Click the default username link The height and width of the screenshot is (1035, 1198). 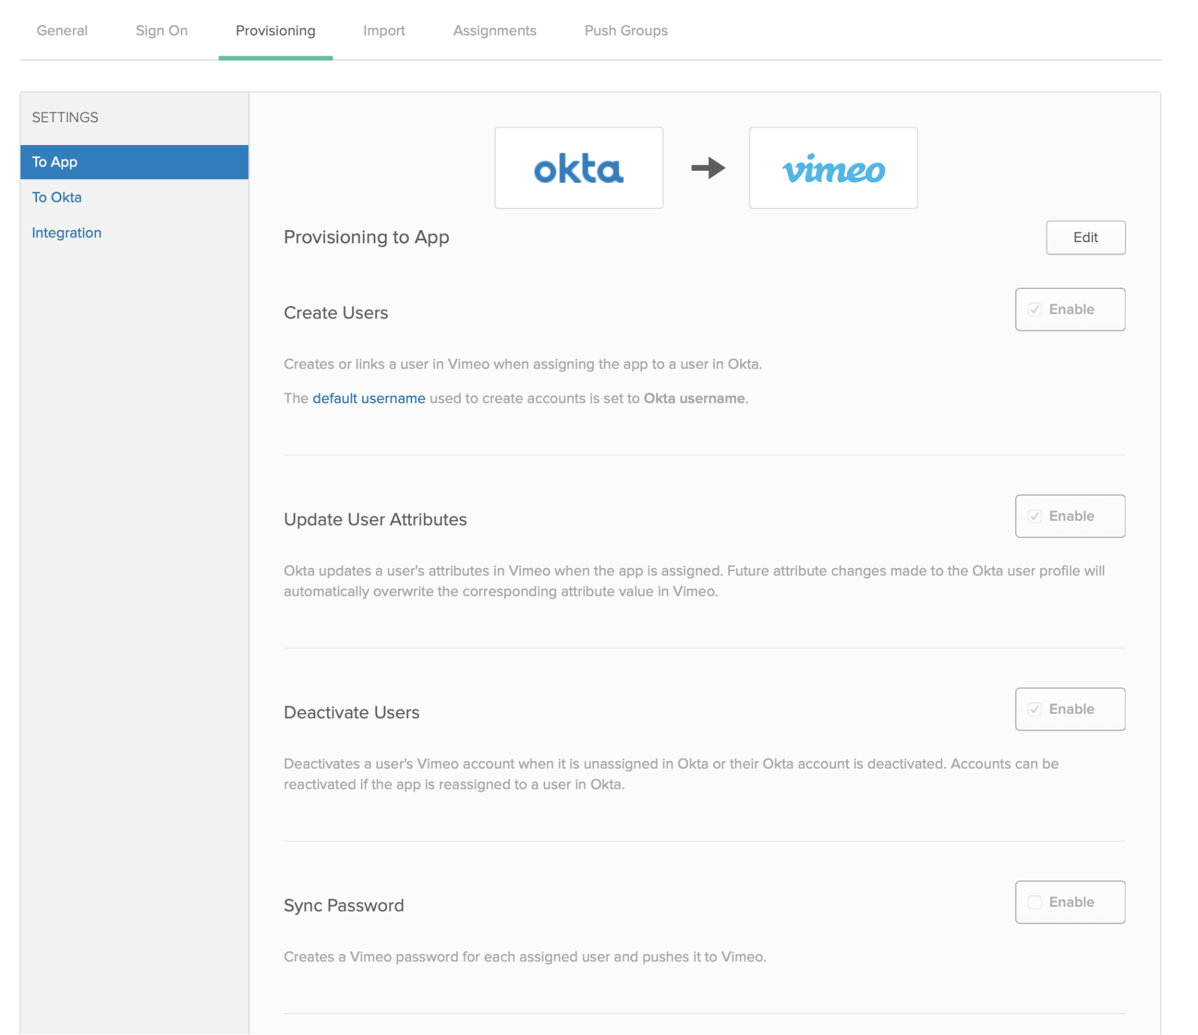369,399
